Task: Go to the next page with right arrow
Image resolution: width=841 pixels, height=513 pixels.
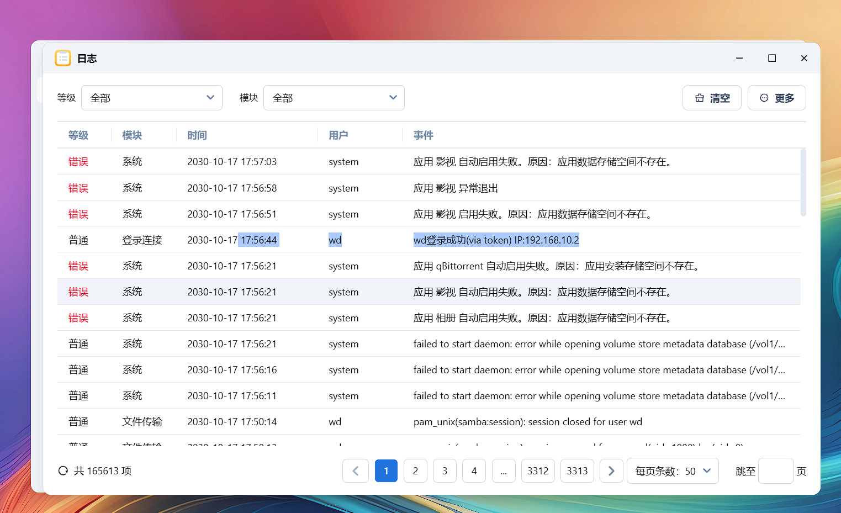Action: click(611, 471)
